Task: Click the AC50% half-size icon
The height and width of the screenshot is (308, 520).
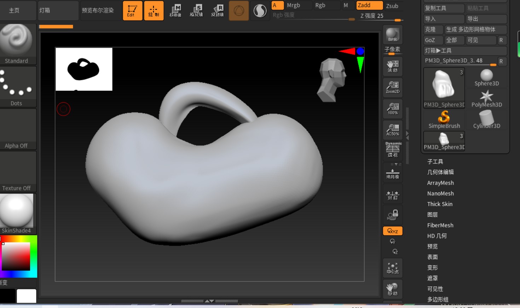Action: coord(393,130)
